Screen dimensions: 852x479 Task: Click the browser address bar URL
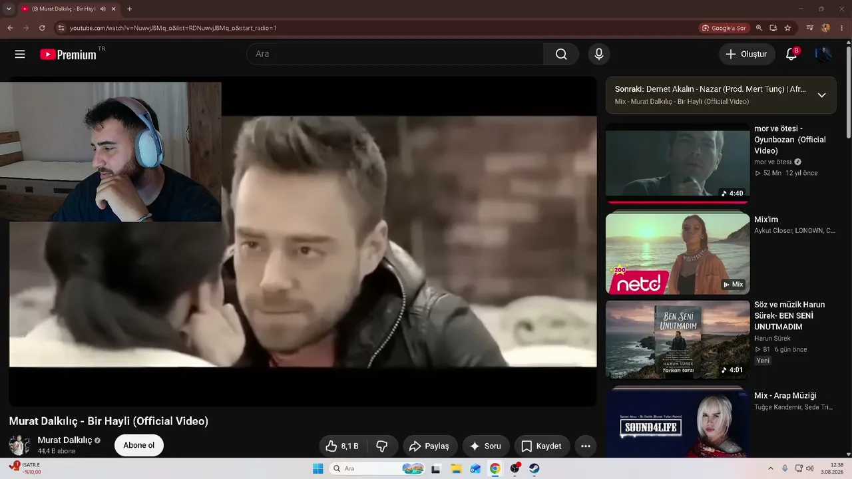tap(173, 28)
